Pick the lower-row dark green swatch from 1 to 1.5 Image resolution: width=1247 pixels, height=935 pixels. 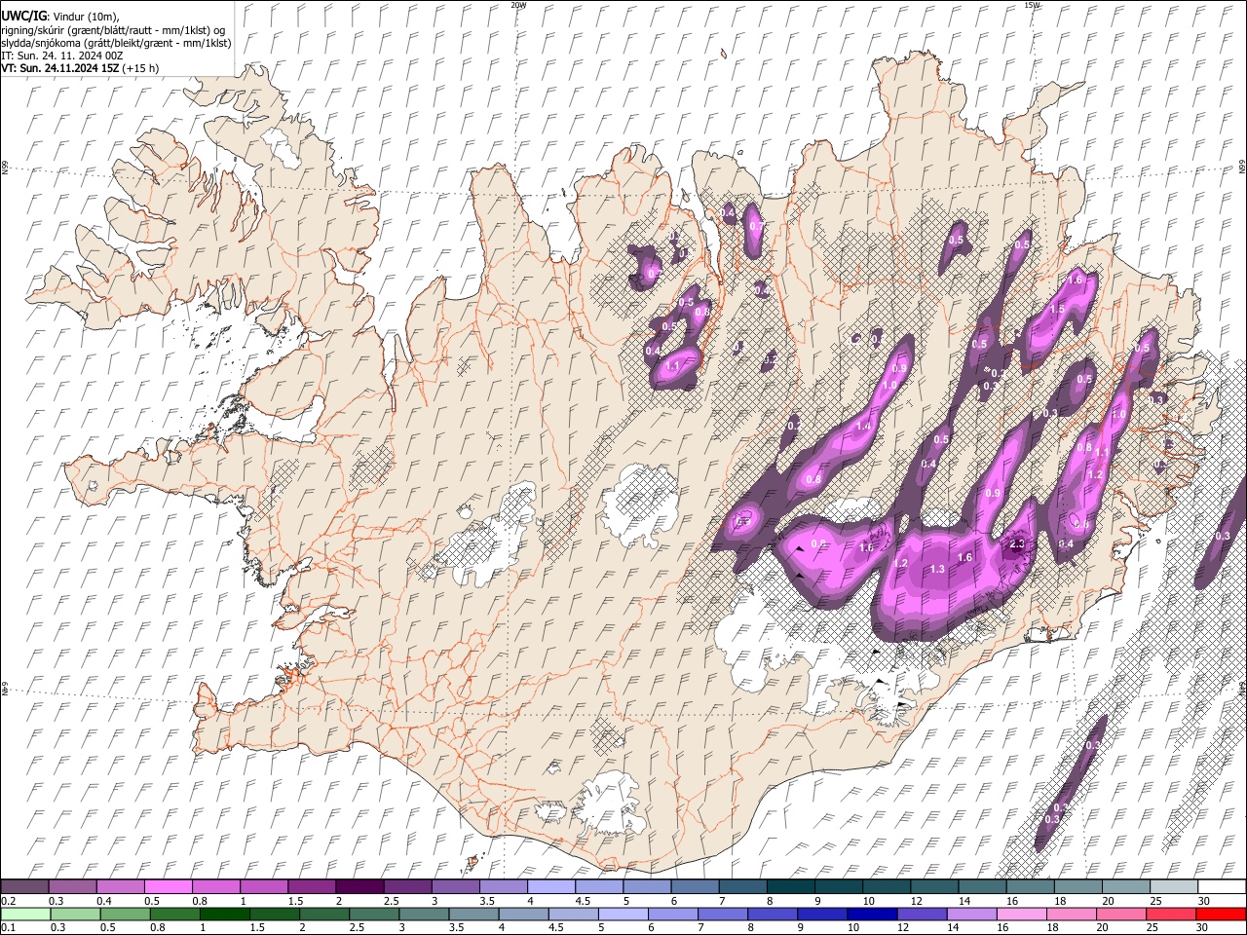tap(224, 914)
